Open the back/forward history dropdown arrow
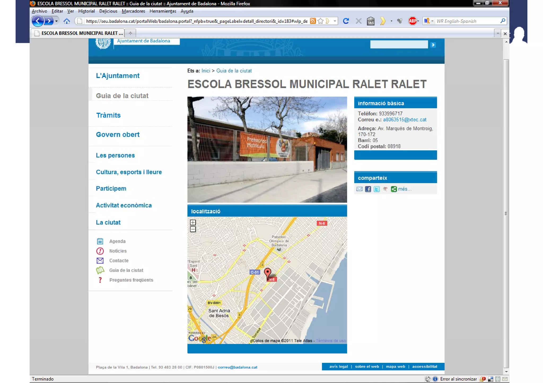The image size is (543, 383). 56,21
